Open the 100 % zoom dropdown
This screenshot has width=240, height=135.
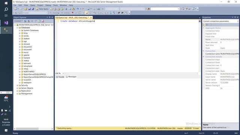click(63, 73)
